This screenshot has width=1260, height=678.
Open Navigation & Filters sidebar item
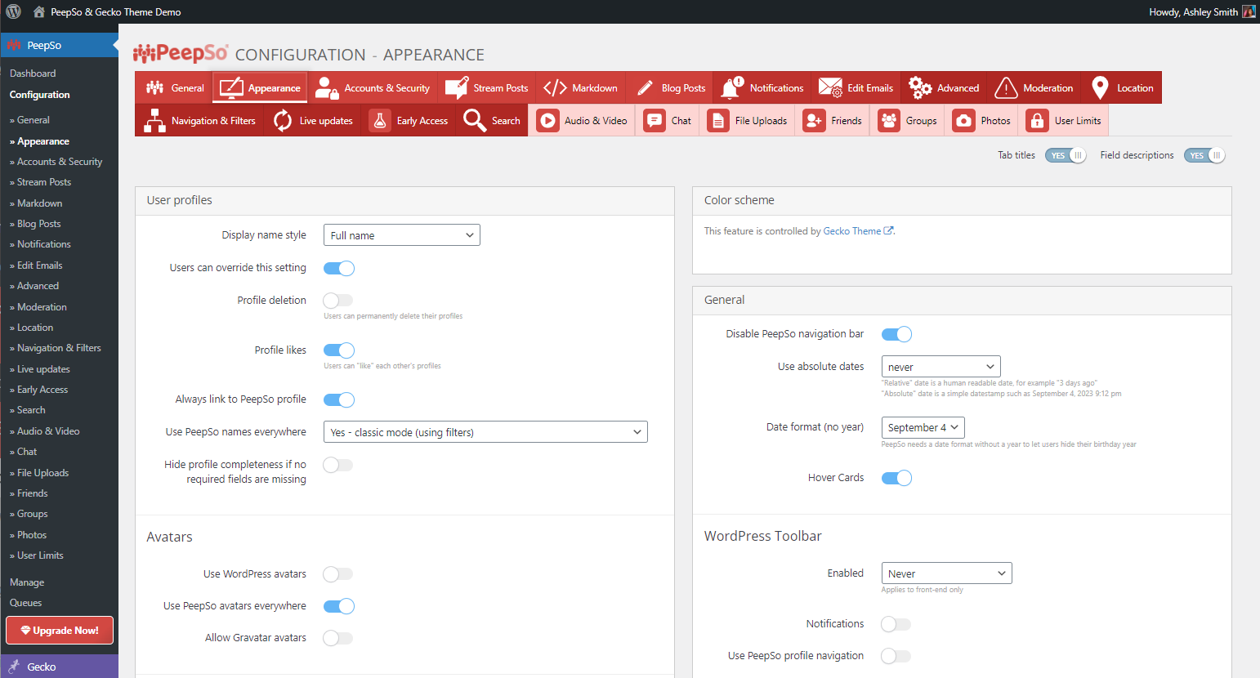point(59,348)
